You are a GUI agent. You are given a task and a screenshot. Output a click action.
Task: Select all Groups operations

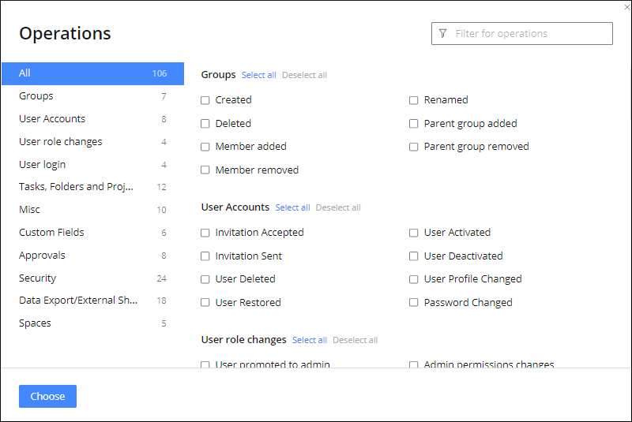click(258, 76)
